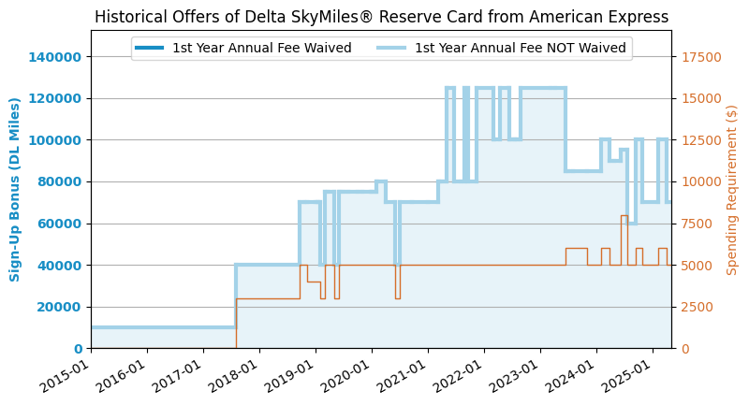Click the "1st Year Annual Fee NOT Waived" legend label
Image resolution: width=749 pixels, height=405 pixels.
[x=520, y=48]
